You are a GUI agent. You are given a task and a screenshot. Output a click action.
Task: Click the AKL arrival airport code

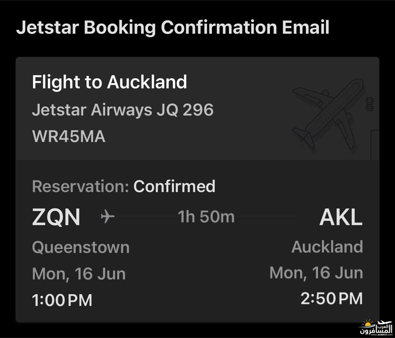click(x=341, y=217)
